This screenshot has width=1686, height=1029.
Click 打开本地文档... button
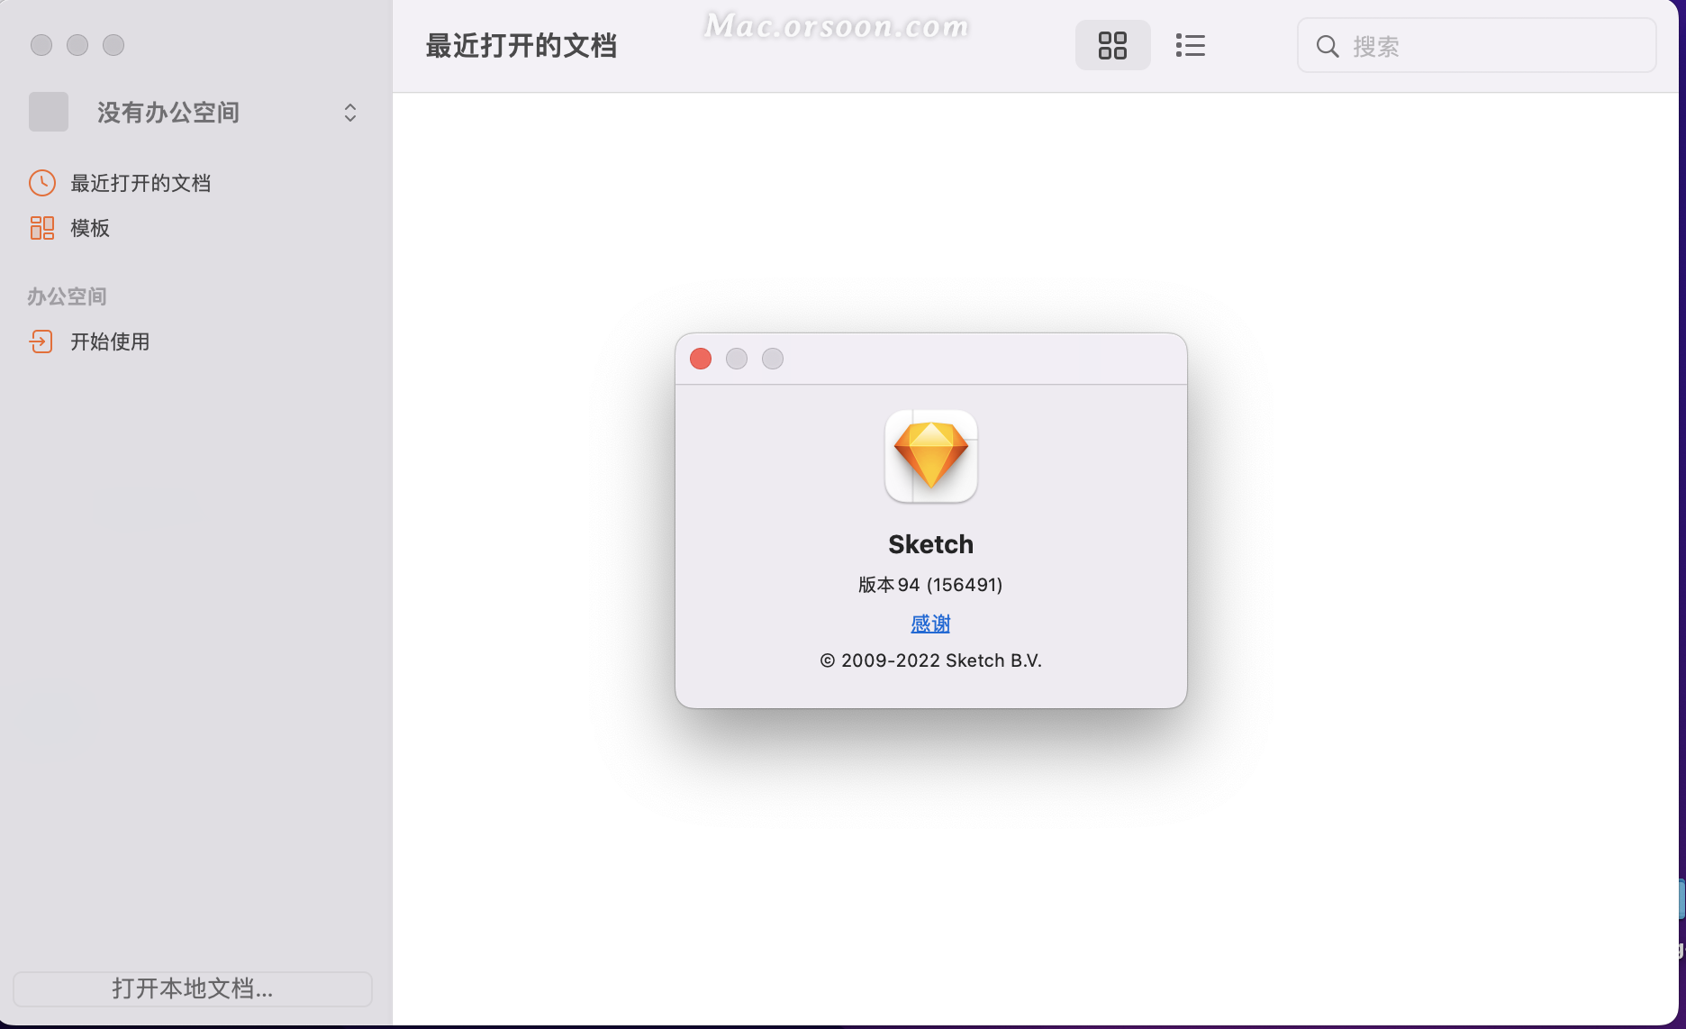(193, 988)
